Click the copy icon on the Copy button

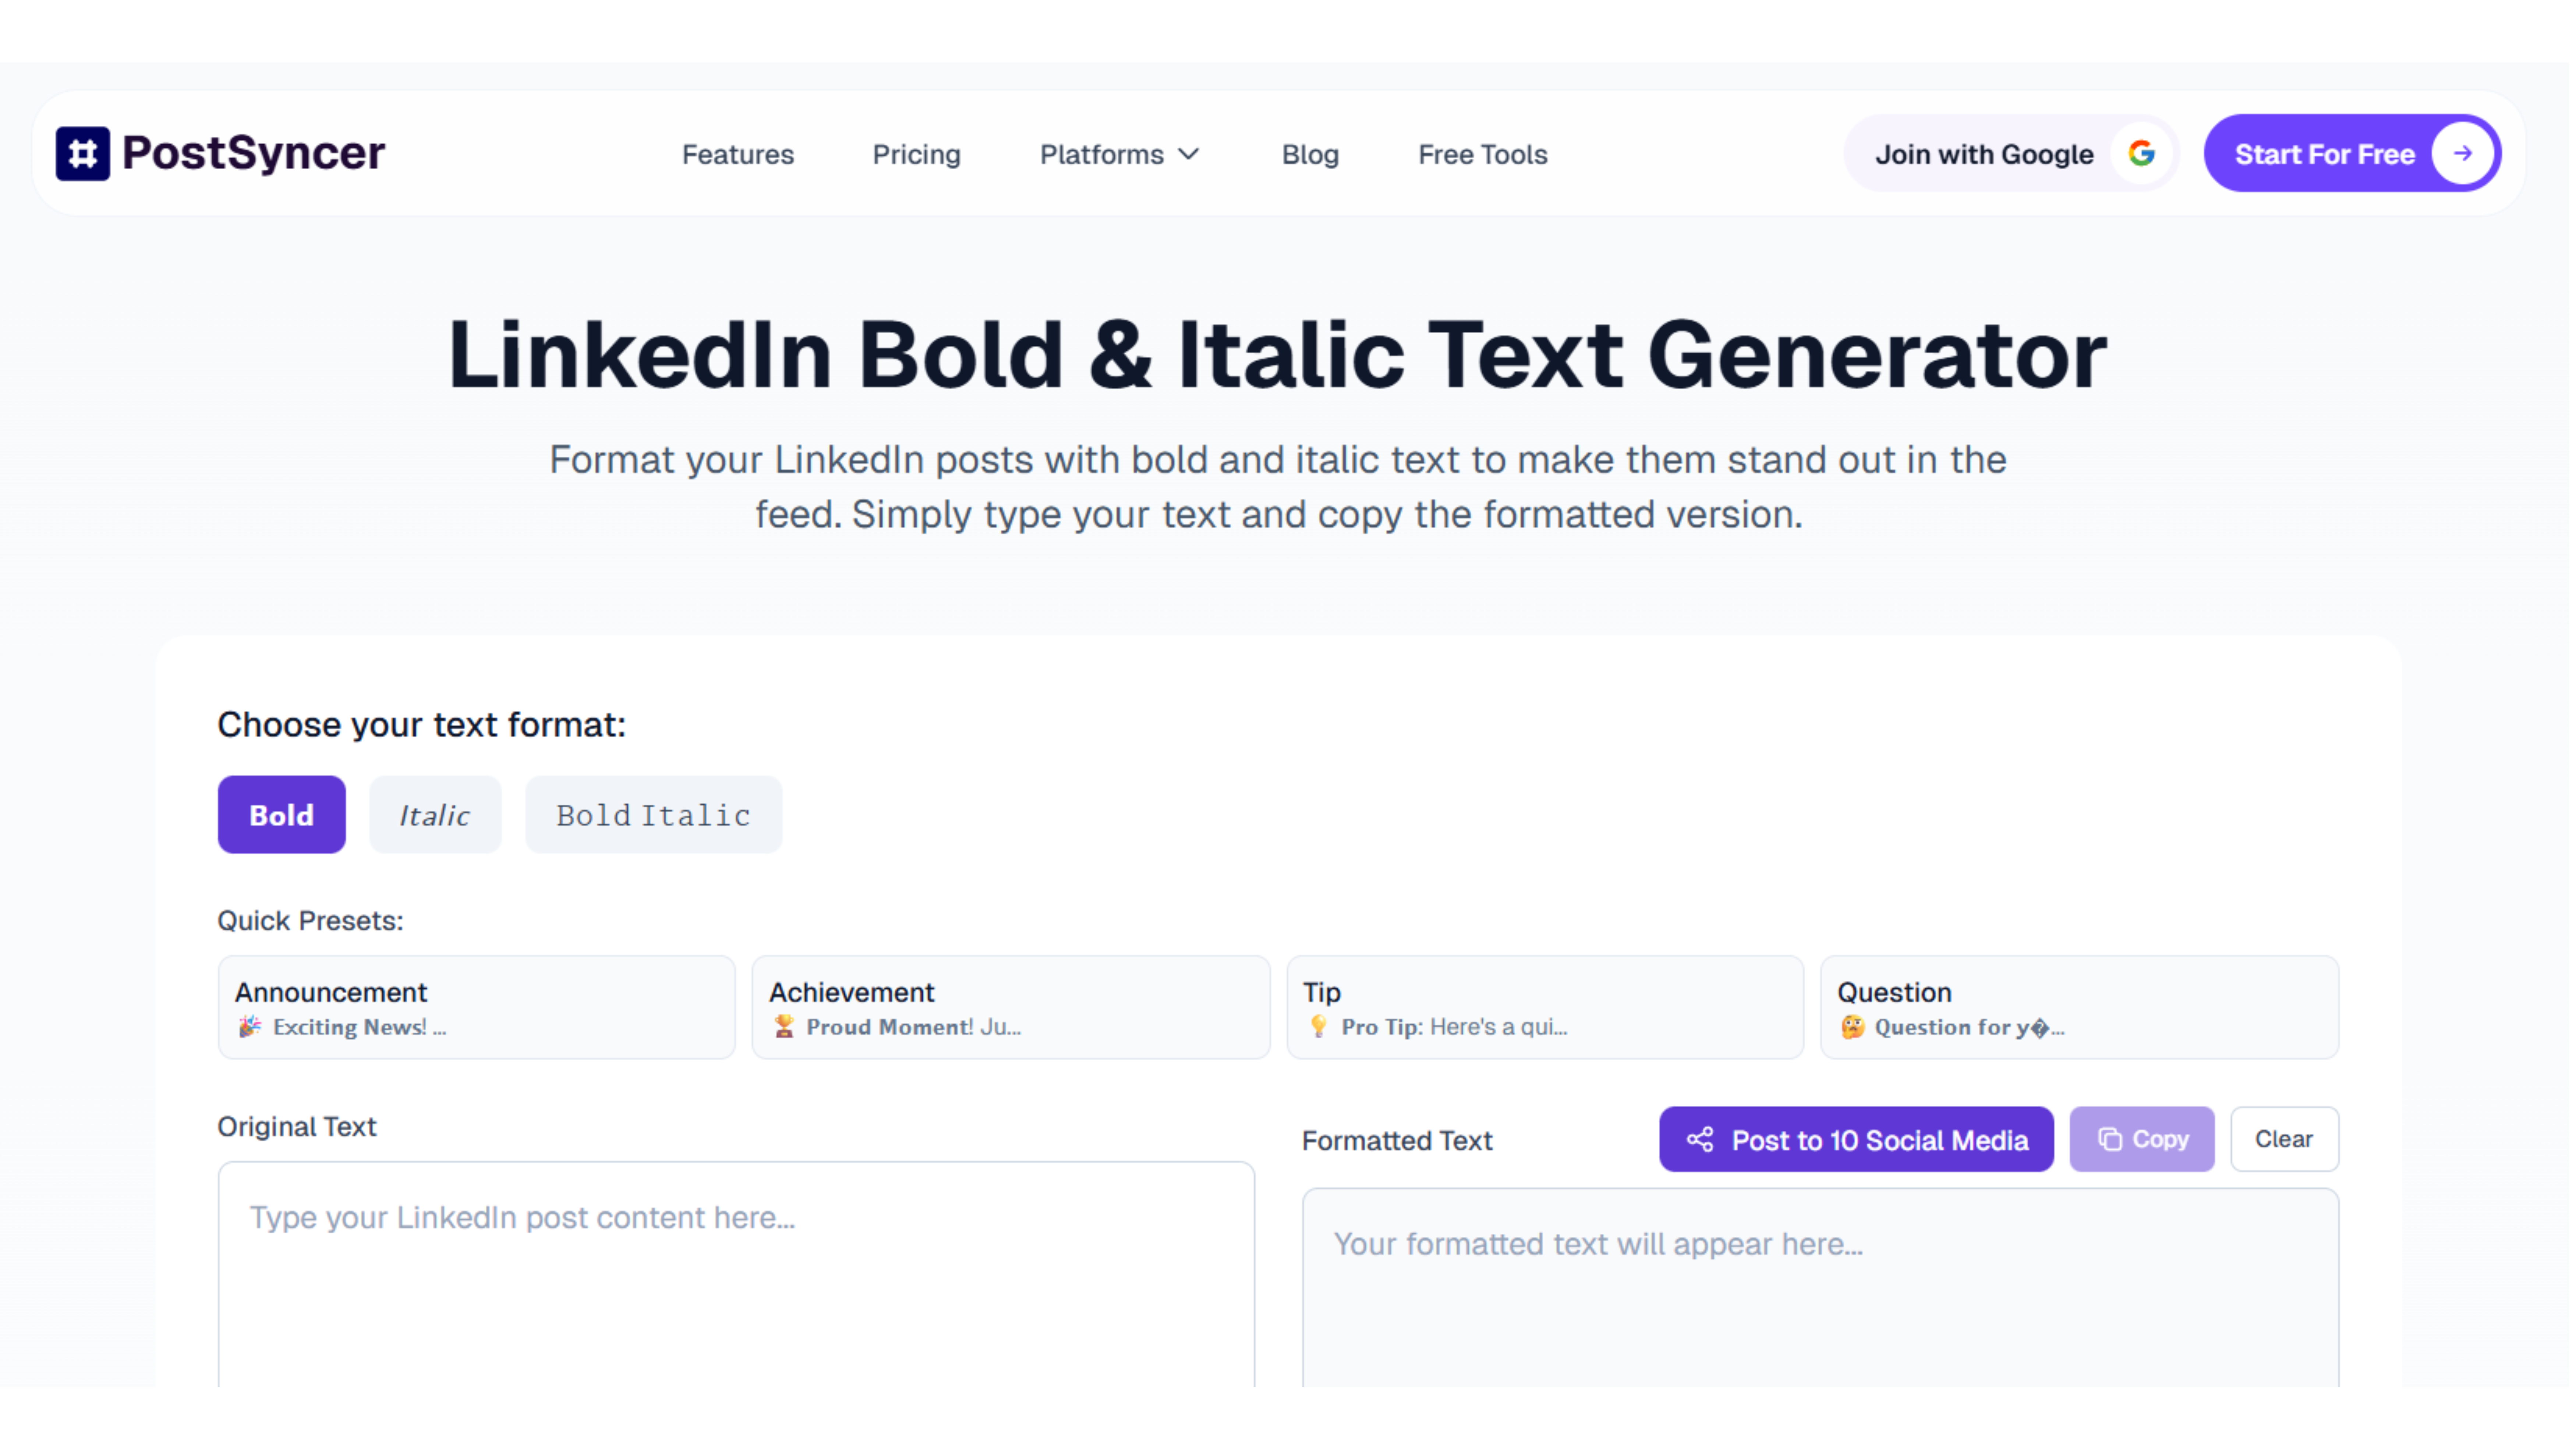pyautogui.click(x=2110, y=1139)
